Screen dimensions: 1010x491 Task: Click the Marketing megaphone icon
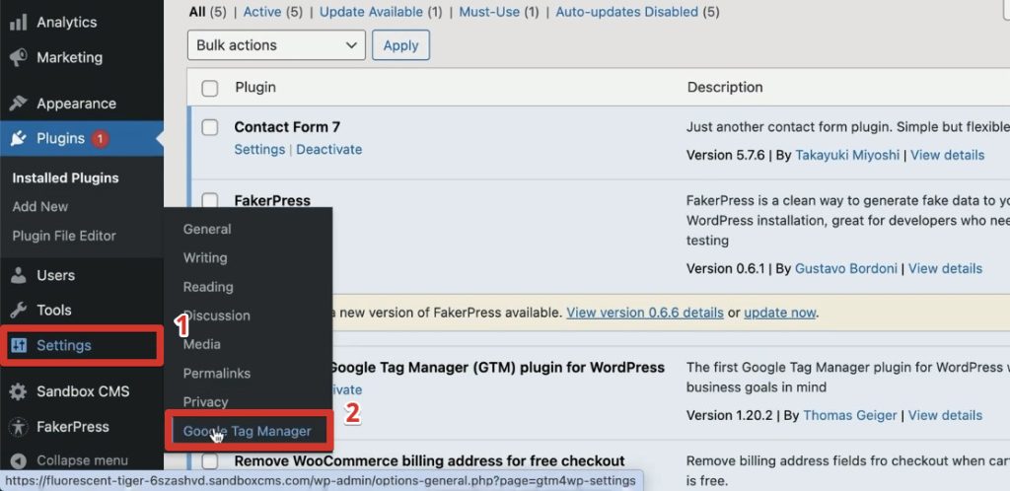pyautogui.click(x=18, y=58)
